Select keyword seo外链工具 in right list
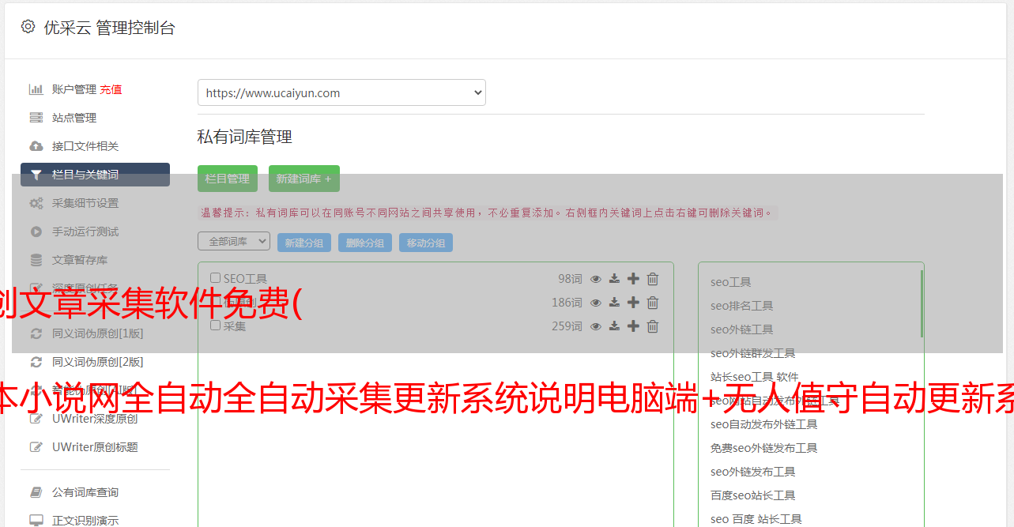Screen dimensions: 1014x527 coord(742,329)
